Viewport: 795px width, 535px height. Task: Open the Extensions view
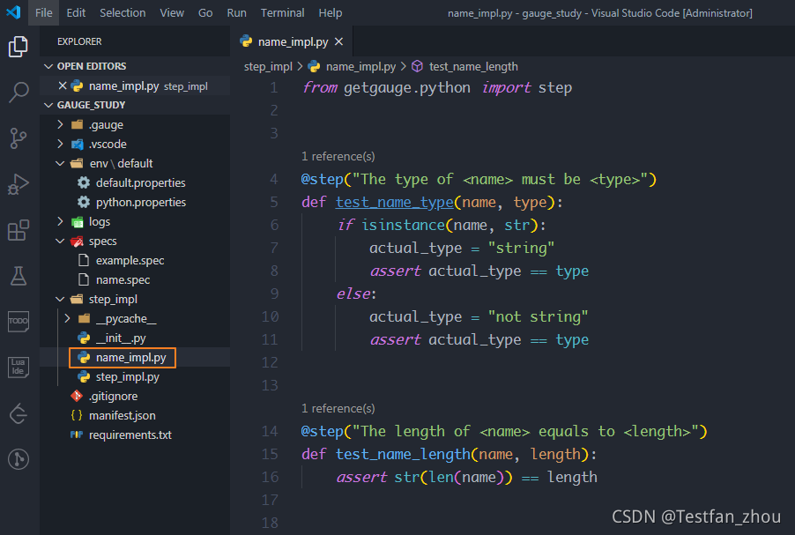(19, 230)
